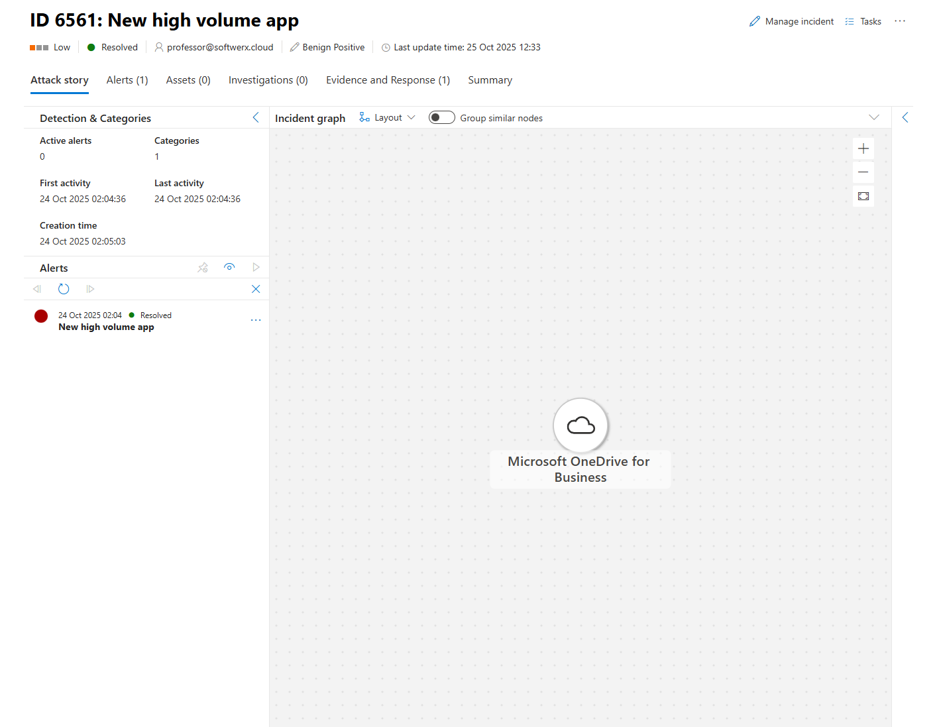Open the Tasks button
This screenshot has width=941, height=727.
click(863, 21)
